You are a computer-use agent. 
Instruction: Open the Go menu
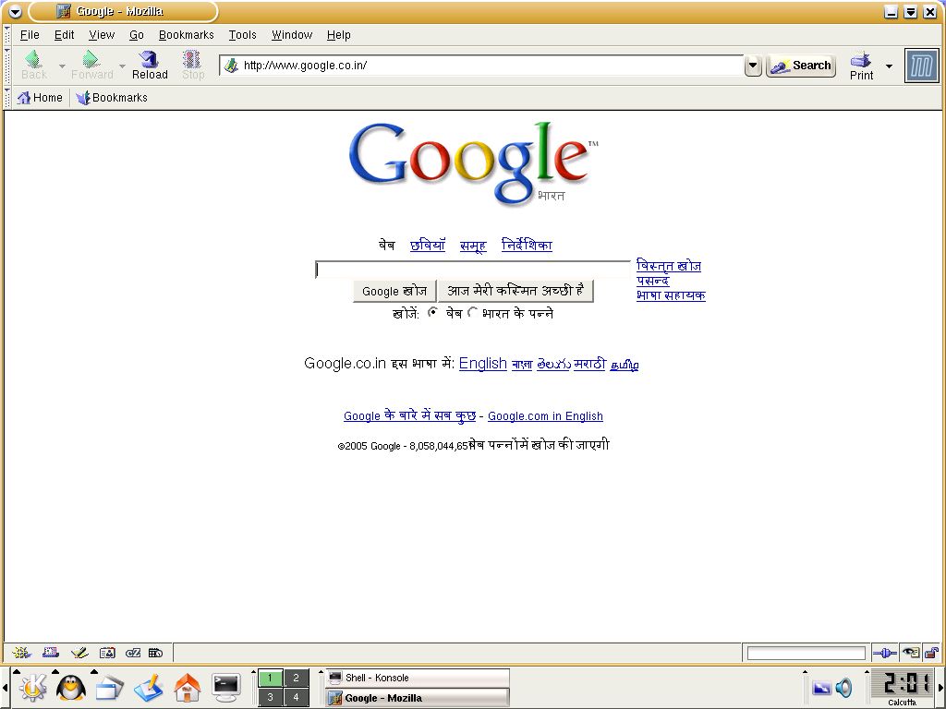[x=137, y=35]
